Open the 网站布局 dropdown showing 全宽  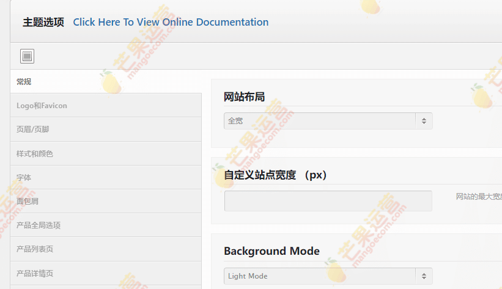[328, 121]
